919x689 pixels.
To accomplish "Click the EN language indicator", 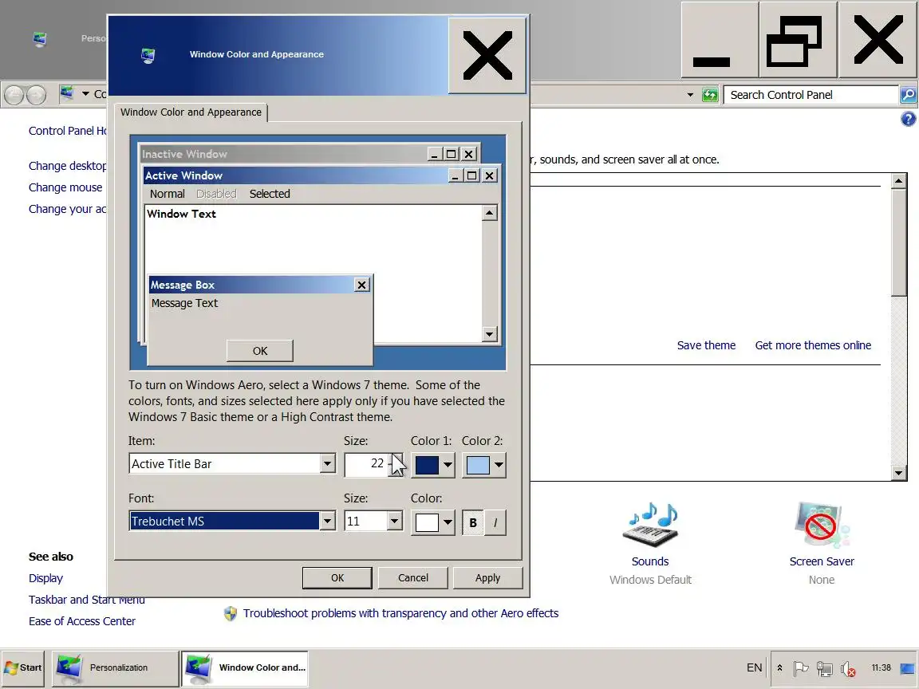I will point(755,668).
